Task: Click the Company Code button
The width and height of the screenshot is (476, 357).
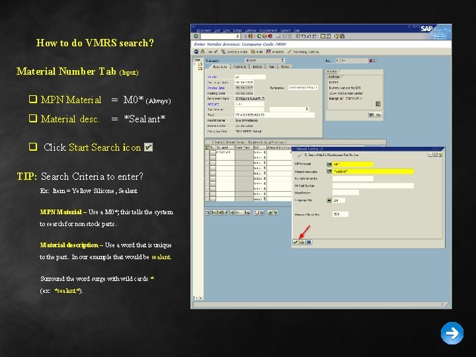Action: 235,52
